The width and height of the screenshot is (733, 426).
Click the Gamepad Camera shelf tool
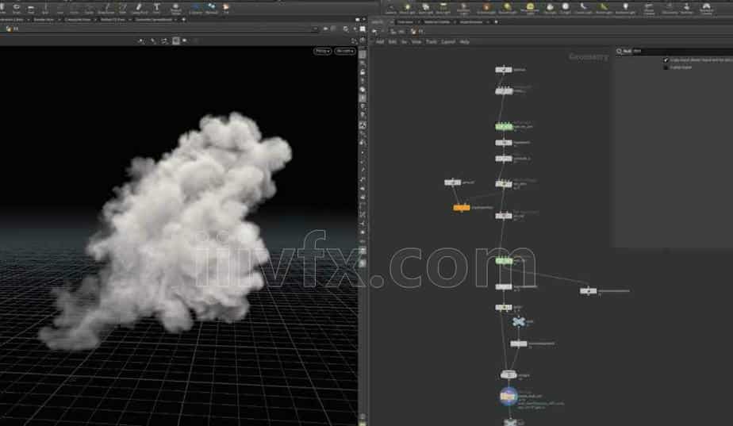706,9
